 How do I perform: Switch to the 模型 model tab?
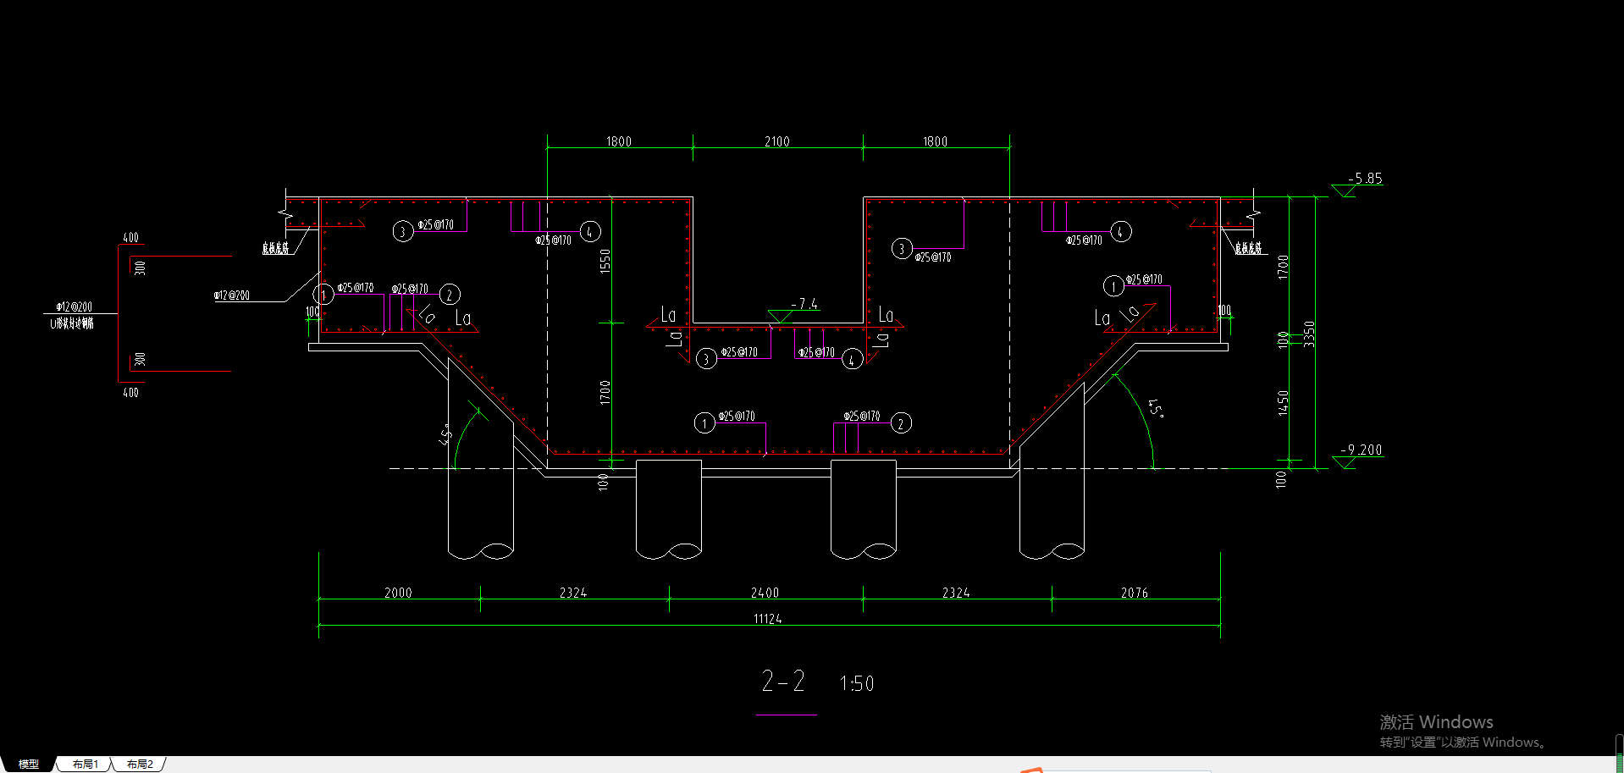pyautogui.click(x=28, y=764)
